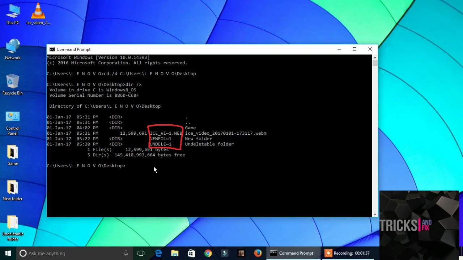Minimize the Command Prompt window

[x=339, y=49]
